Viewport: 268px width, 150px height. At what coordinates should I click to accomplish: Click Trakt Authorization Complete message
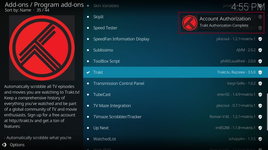[224, 25]
